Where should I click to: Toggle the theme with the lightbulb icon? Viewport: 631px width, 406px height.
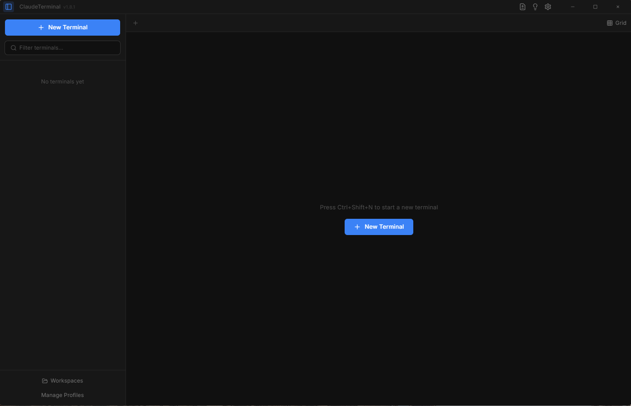[x=535, y=6]
